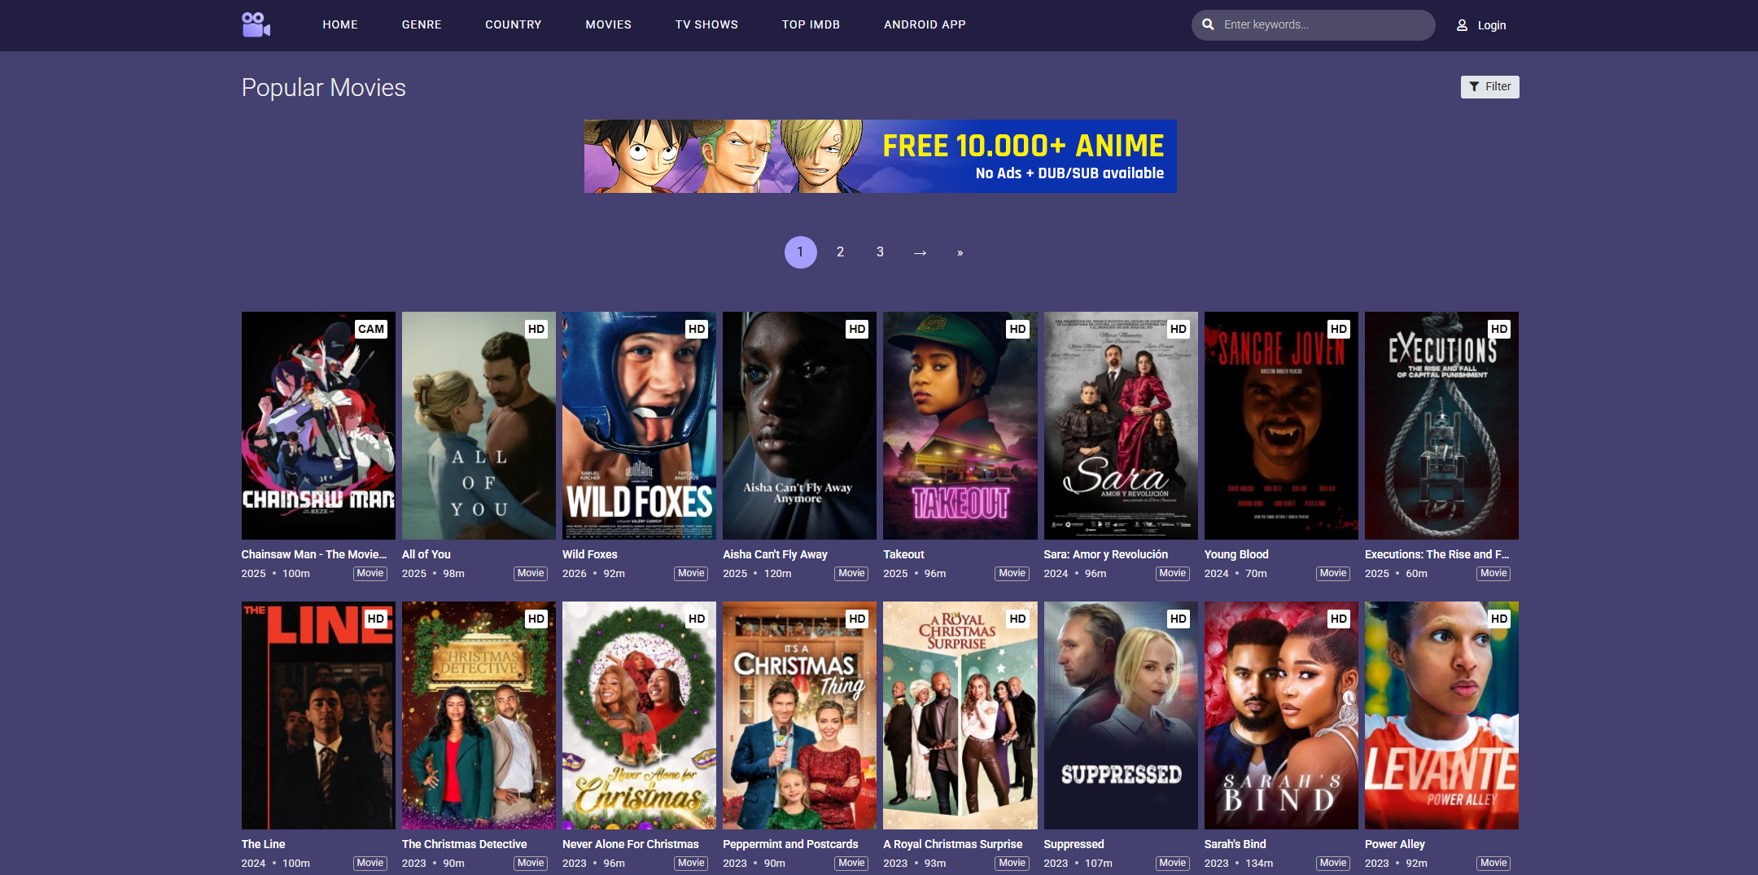Open the TV Shows menu item

point(706,24)
